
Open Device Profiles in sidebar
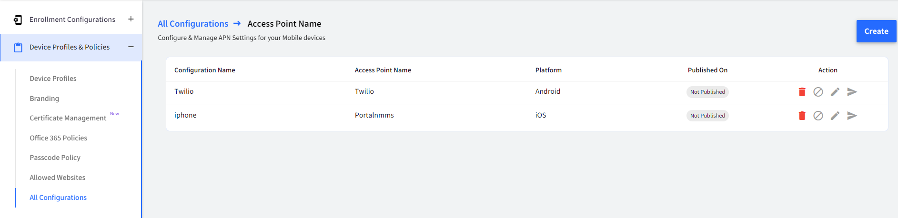[53, 79]
